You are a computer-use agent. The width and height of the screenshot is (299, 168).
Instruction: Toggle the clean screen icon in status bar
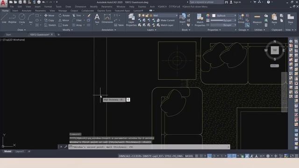(292, 156)
